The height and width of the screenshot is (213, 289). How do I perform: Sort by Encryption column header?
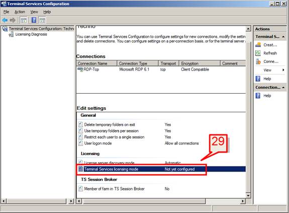point(200,63)
